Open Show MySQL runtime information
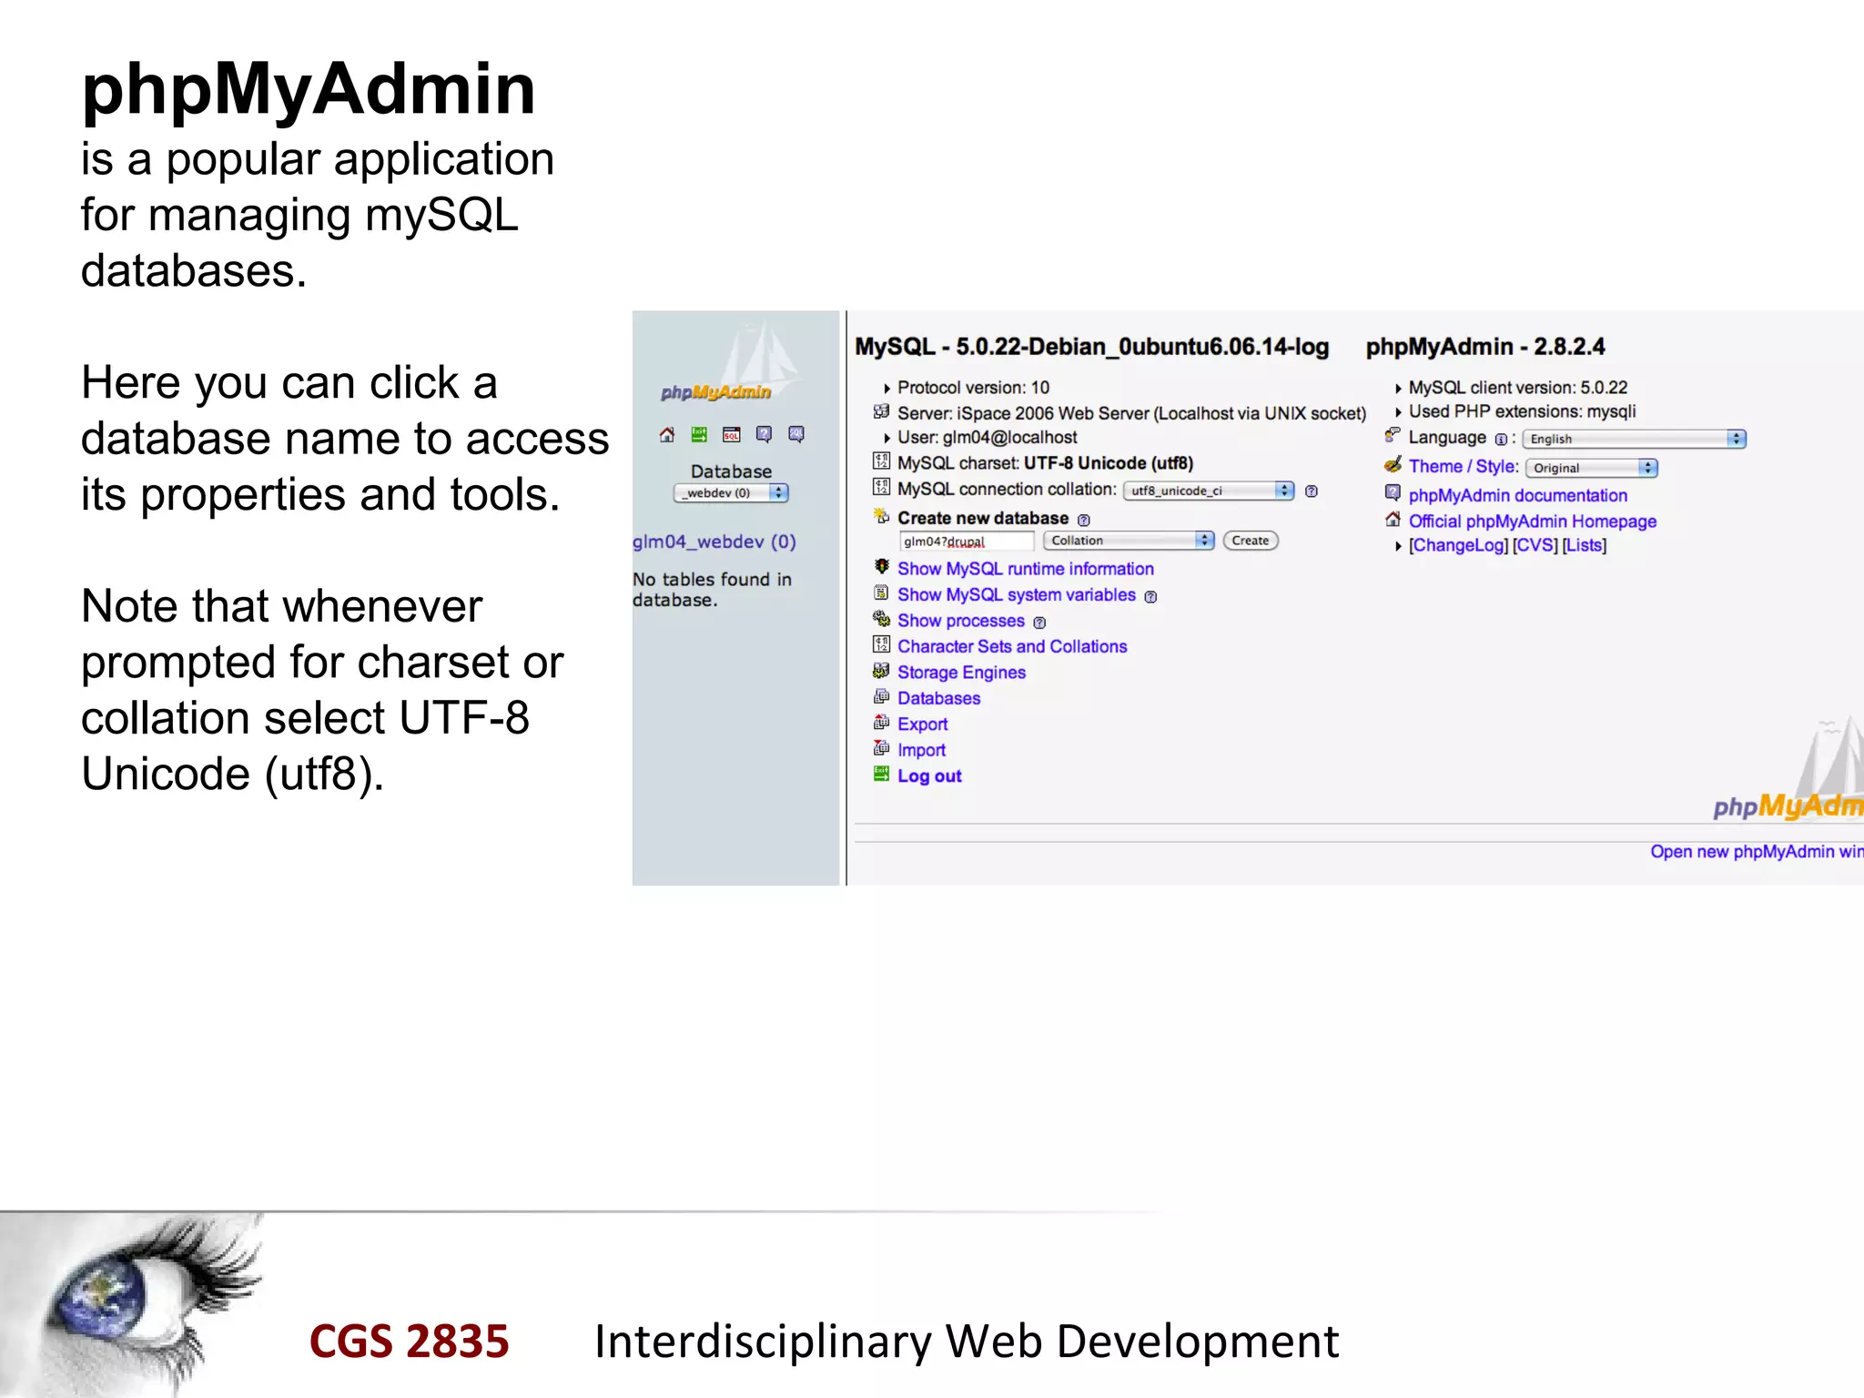 coord(1026,569)
